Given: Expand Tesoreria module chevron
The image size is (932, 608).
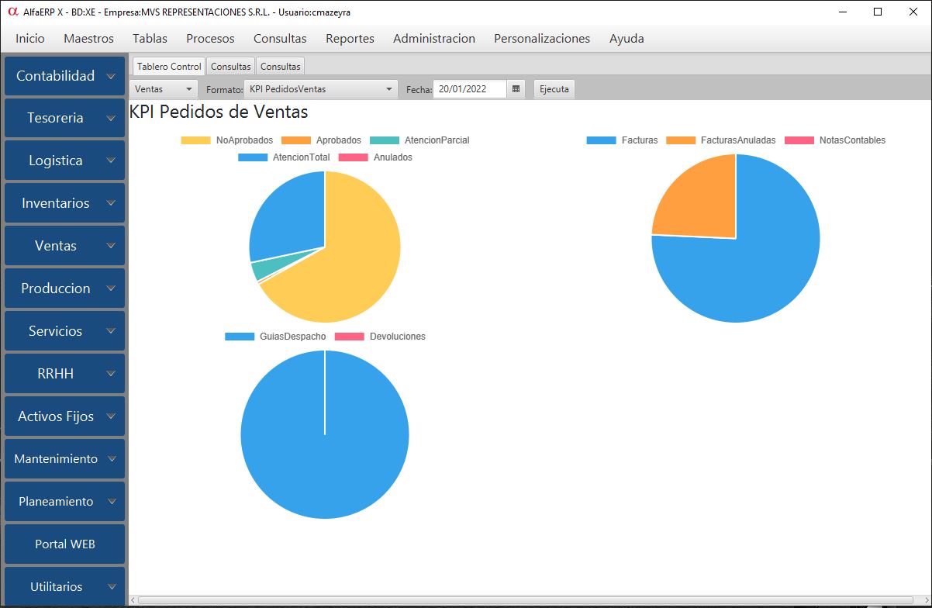Looking at the screenshot, I should (111, 119).
